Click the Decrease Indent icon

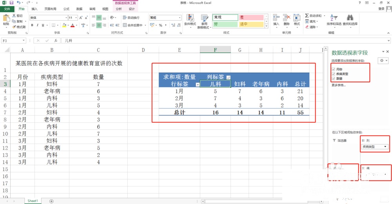coord(112,25)
